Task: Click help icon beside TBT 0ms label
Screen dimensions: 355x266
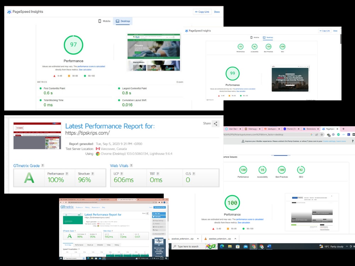Action: [x=158, y=174]
